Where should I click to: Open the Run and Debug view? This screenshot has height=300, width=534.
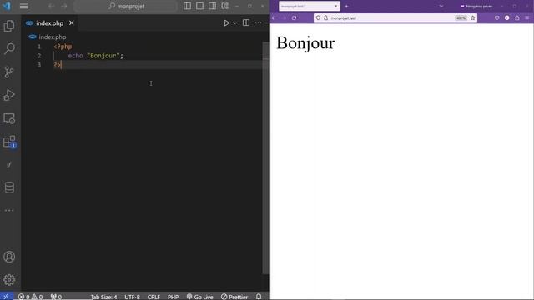9,95
